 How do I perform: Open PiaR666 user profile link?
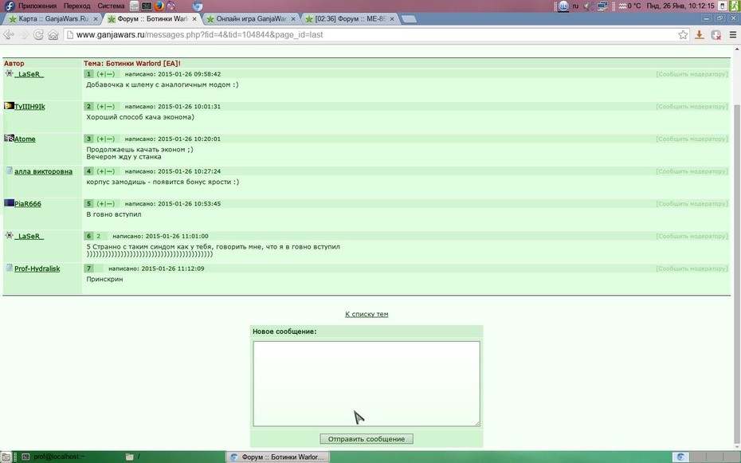pos(27,204)
